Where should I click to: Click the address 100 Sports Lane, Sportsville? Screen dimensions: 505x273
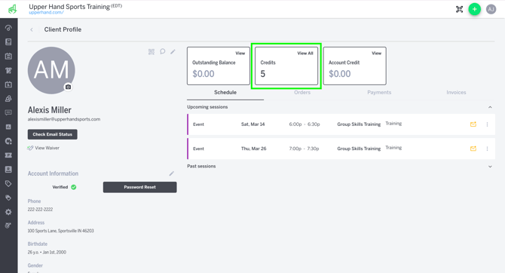point(60,231)
